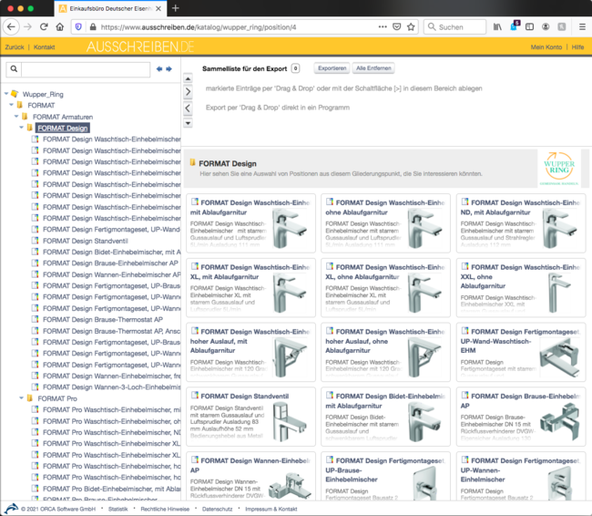The image size is (592, 516).
Task: Open Rechtliche Hinweise in the footer
Action: (x=165, y=510)
